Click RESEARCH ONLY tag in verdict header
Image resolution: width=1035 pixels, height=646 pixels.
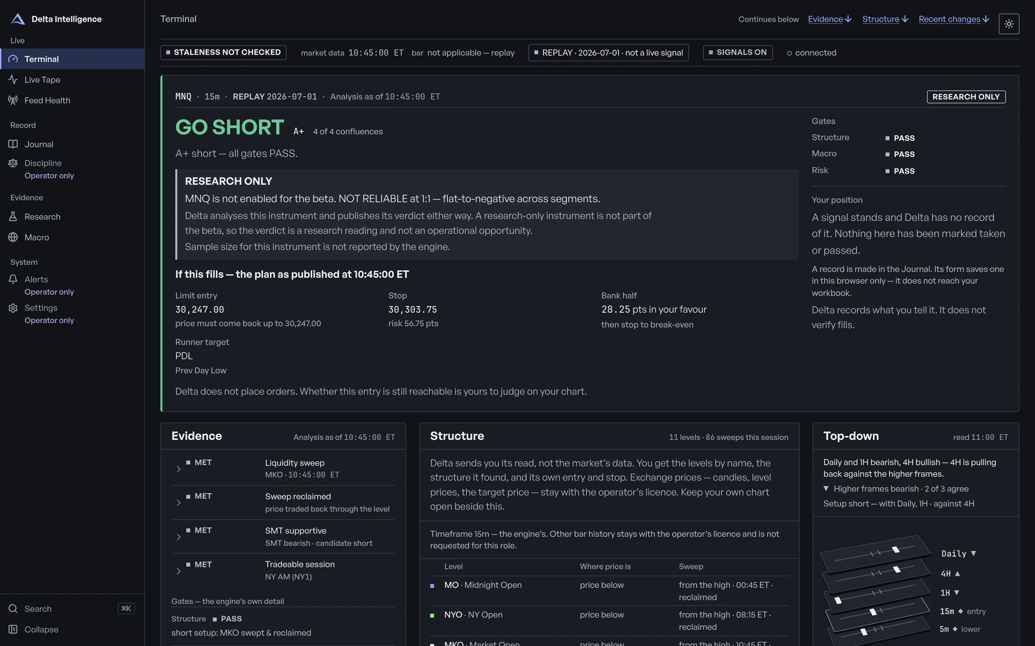[x=966, y=97]
